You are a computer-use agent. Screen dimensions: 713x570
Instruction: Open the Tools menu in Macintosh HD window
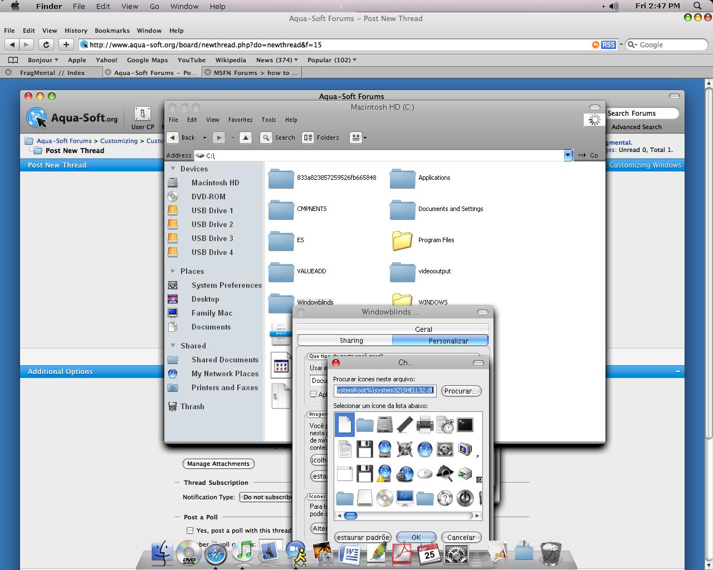tap(268, 120)
